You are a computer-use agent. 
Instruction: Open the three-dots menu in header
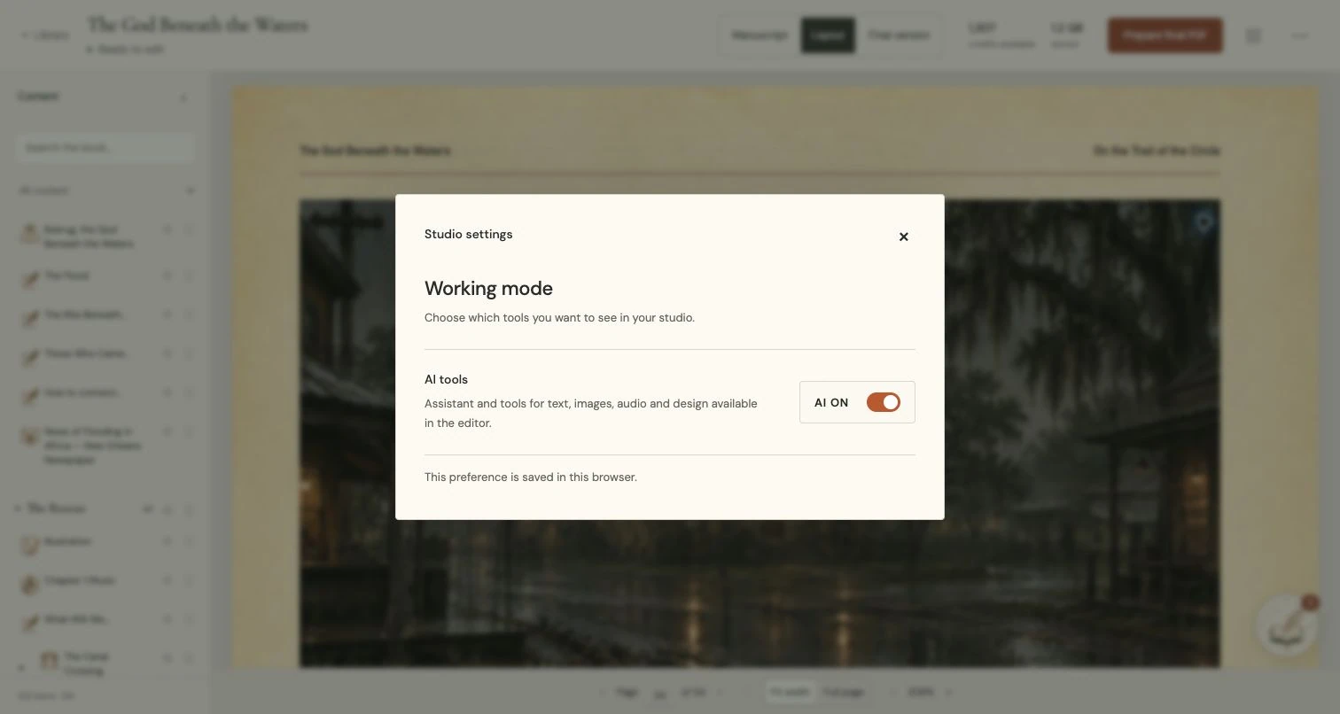pyautogui.click(x=1299, y=35)
